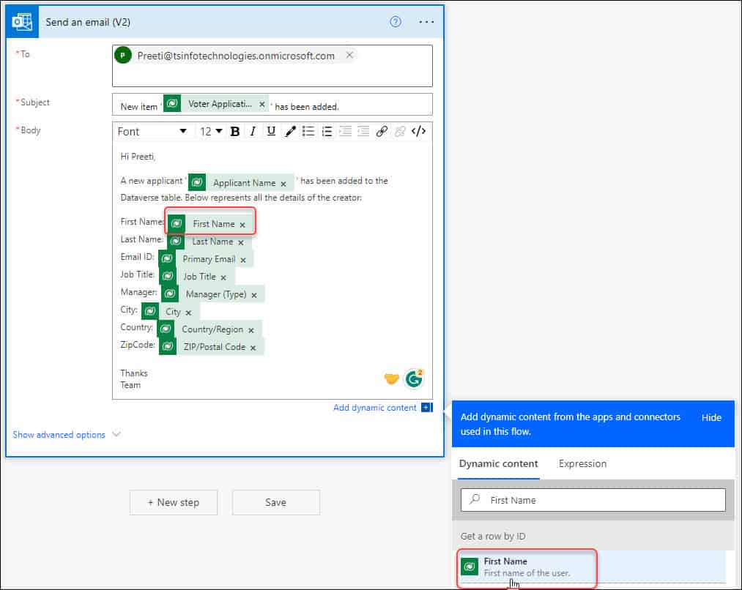Save the flow
Image resolution: width=742 pixels, height=590 pixels.
[x=276, y=503]
